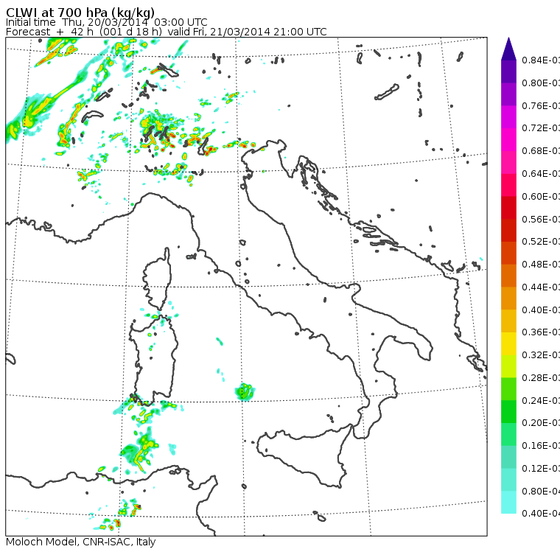
Task: Click the 0.16E-03 legend label
Action: click(541, 446)
